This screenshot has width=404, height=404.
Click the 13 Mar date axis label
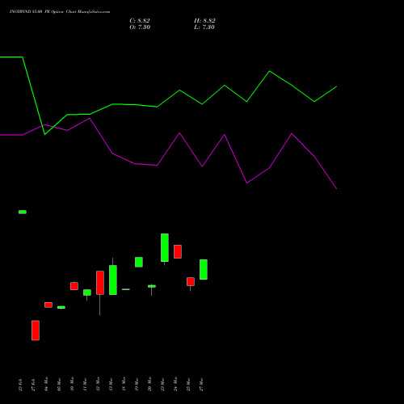click(x=111, y=384)
